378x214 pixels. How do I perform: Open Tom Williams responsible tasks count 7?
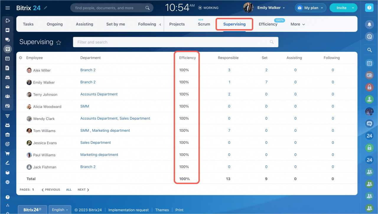[229, 131]
